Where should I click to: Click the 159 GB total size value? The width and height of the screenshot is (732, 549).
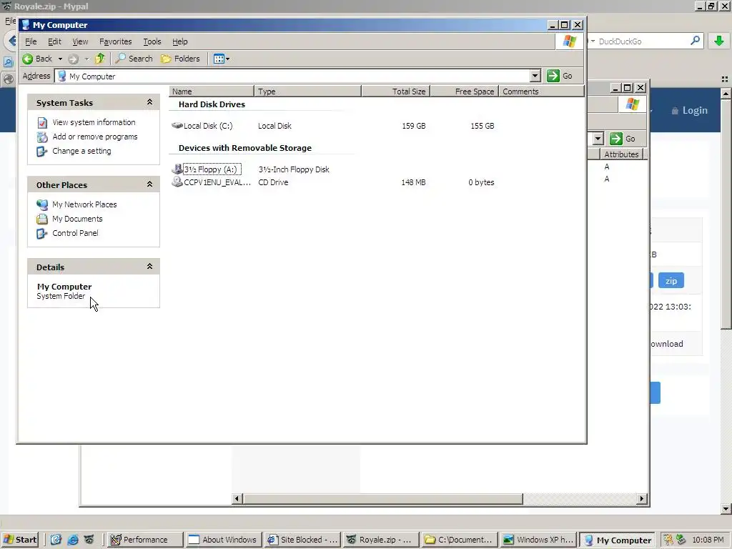coord(414,126)
